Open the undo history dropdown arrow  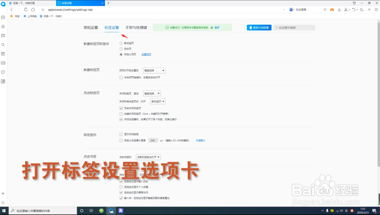point(357,10)
